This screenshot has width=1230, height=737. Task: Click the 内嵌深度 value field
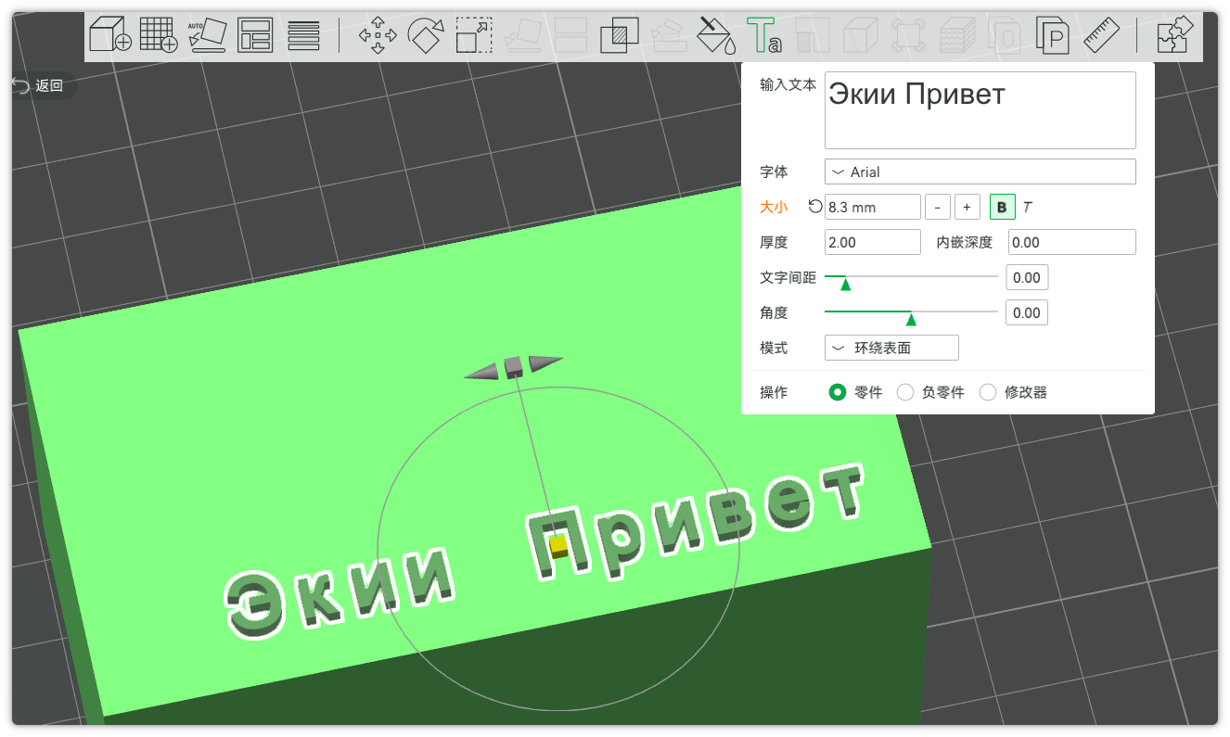pos(1071,242)
